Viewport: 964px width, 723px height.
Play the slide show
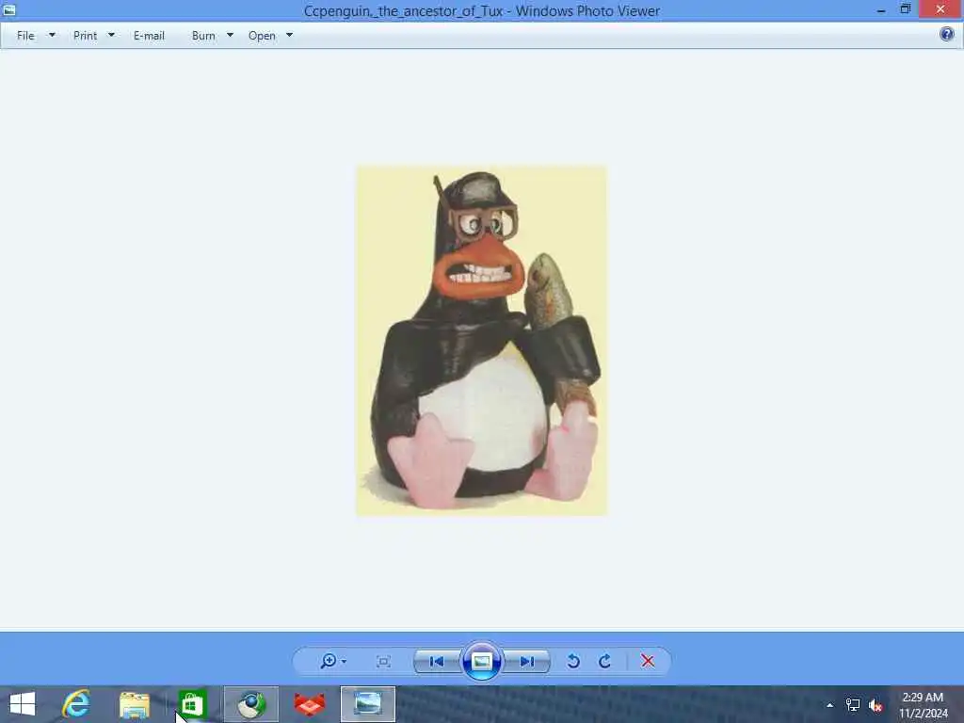click(481, 662)
